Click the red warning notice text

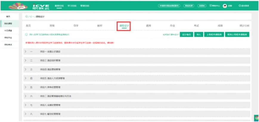pyautogui.click(x=70, y=43)
